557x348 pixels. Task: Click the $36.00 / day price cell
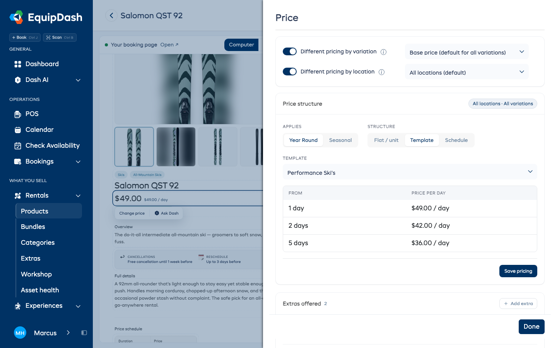[430, 243]
